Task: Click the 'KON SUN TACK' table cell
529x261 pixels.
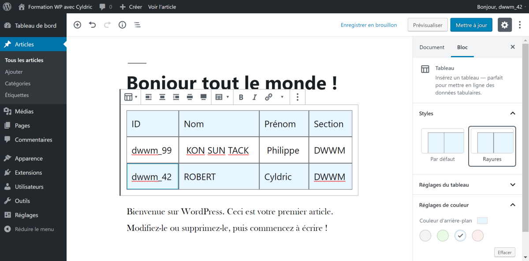Action: [219, 150]
